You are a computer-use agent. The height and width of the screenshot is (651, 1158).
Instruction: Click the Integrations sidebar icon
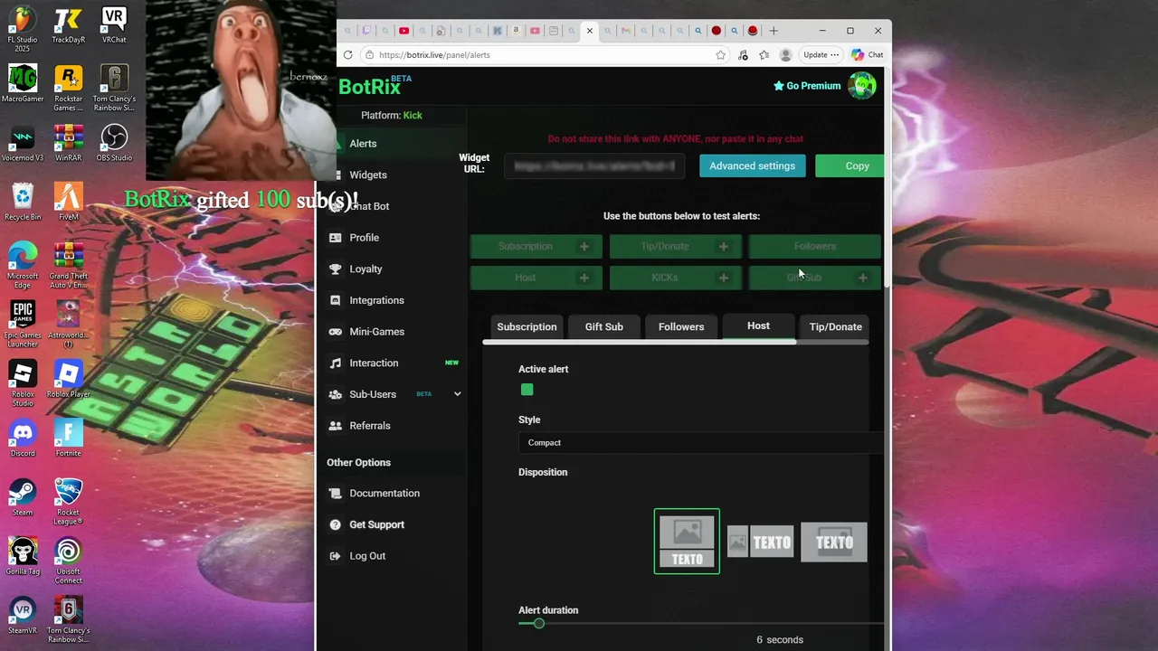click(336, 300)
